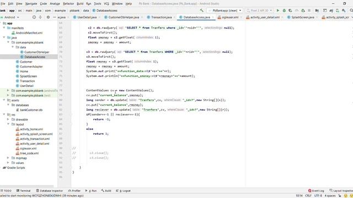The width and height of the screenshot is (353, 198).
Task: Show hidden editor tabs dropdown arrow
Action: click(351, 17)
